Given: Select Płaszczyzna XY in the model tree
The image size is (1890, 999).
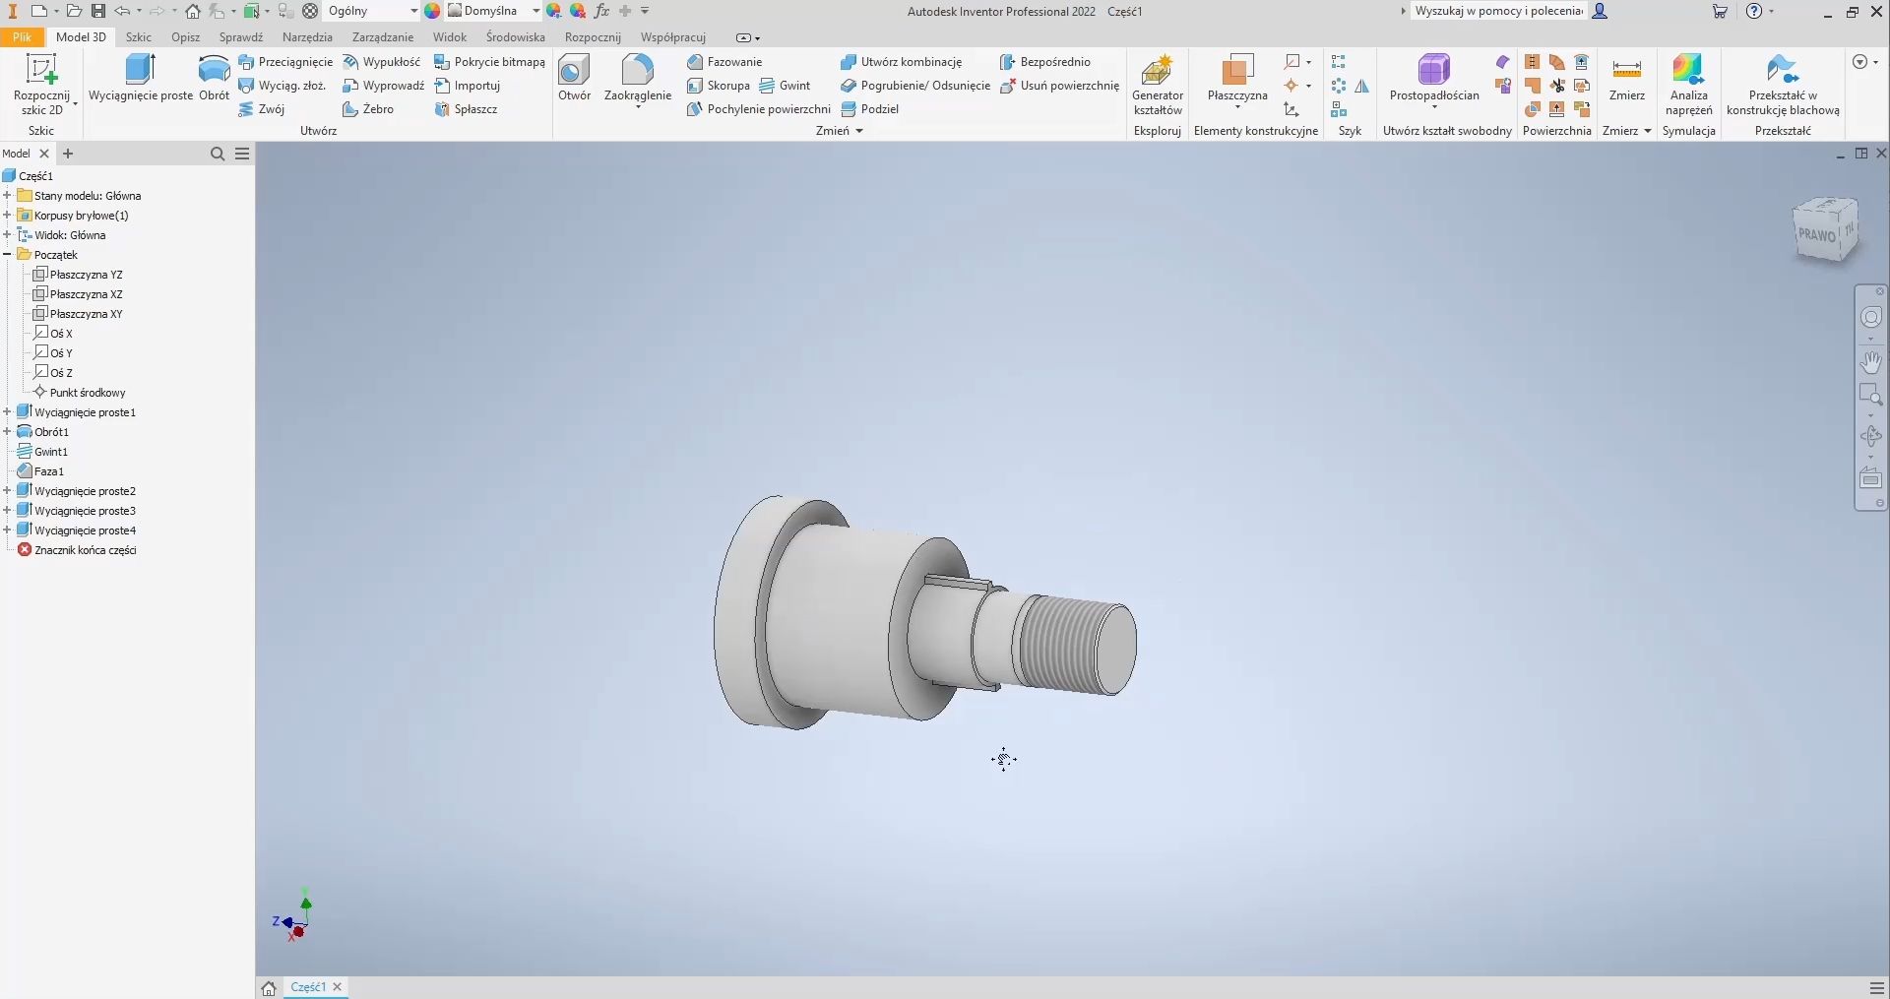Looking at the screenshot, I should pyautogui.click(x=86, y=314).
